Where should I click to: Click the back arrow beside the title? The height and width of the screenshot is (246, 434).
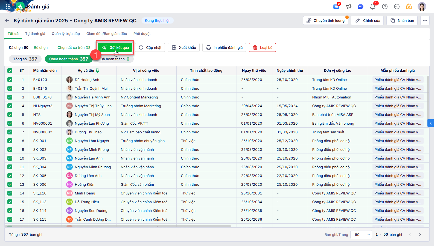click(x=7, y=20)
